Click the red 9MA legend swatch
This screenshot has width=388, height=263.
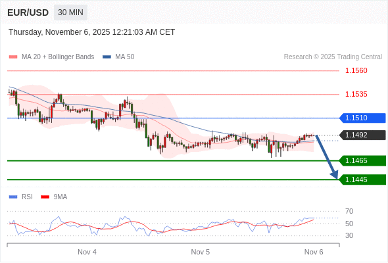point(45,197)
